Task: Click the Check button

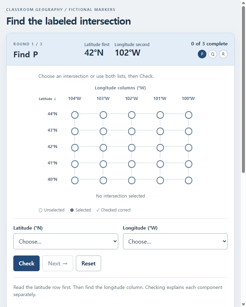Action: coord(27,263)
